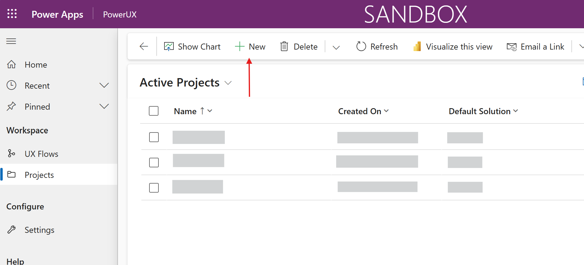Click the Email a Link envelope icon
The width and height of the screenshot is (584, 265).
512,47
